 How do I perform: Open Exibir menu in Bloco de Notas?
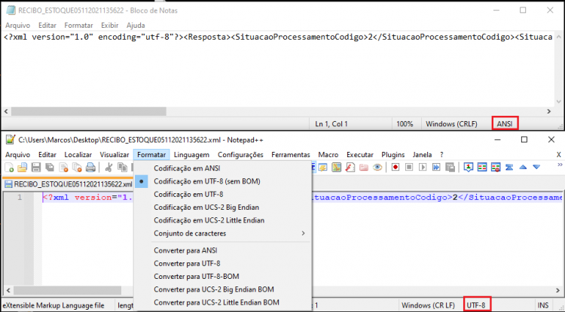point(109,25)
